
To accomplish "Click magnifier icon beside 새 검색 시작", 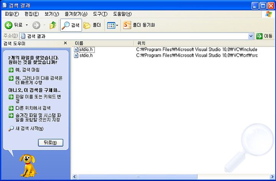I will 11,129.
